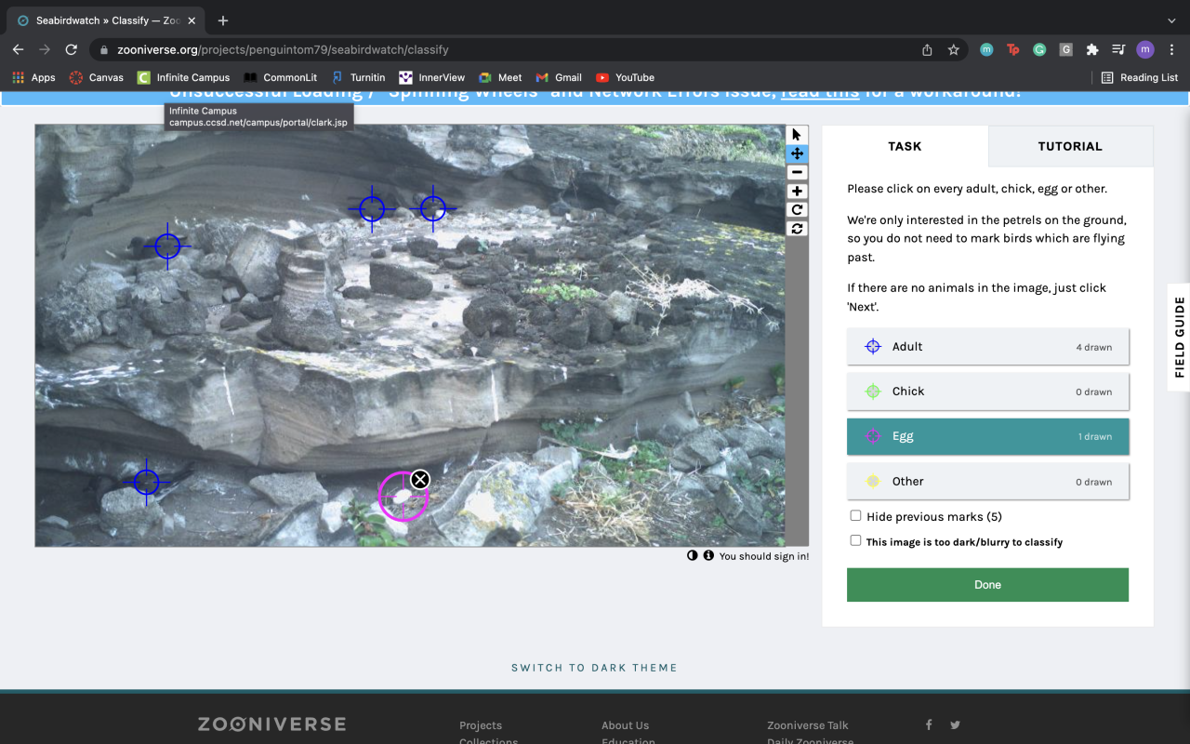The width and height of the screenshot is (1190, 744).
Task: Select the pointer tool in image toolbar
Action: (797, 135)
